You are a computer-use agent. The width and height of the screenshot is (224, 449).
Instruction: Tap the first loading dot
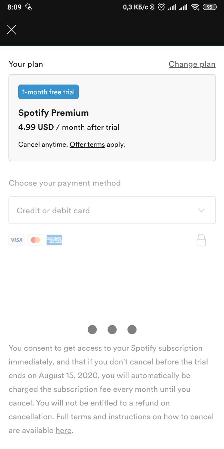tap(92, 329)
